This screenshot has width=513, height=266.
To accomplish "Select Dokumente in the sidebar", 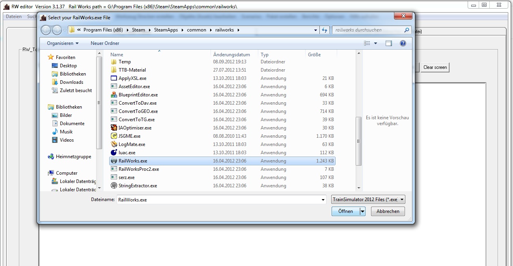I will click(x=72, y=124).
